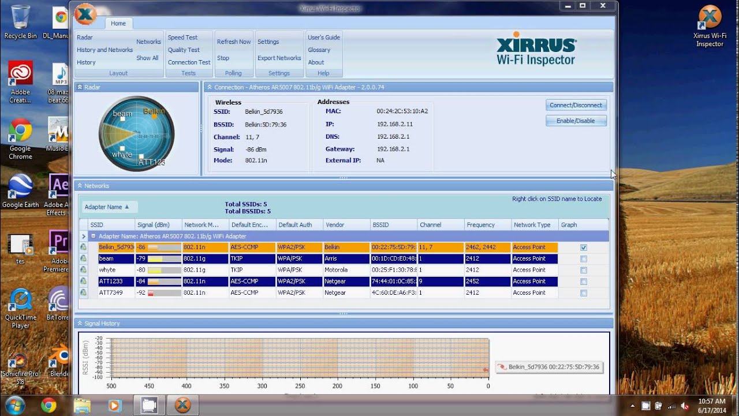Click the Connect/Disconnect button
The image size is (739, 416).
[576, 105]
